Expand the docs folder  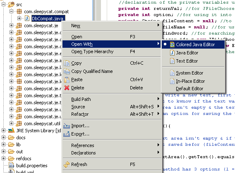[3, 138]
